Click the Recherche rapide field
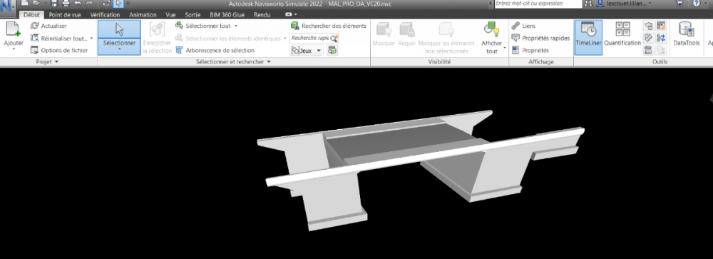The image size is (713, 259). pos(314,39)
